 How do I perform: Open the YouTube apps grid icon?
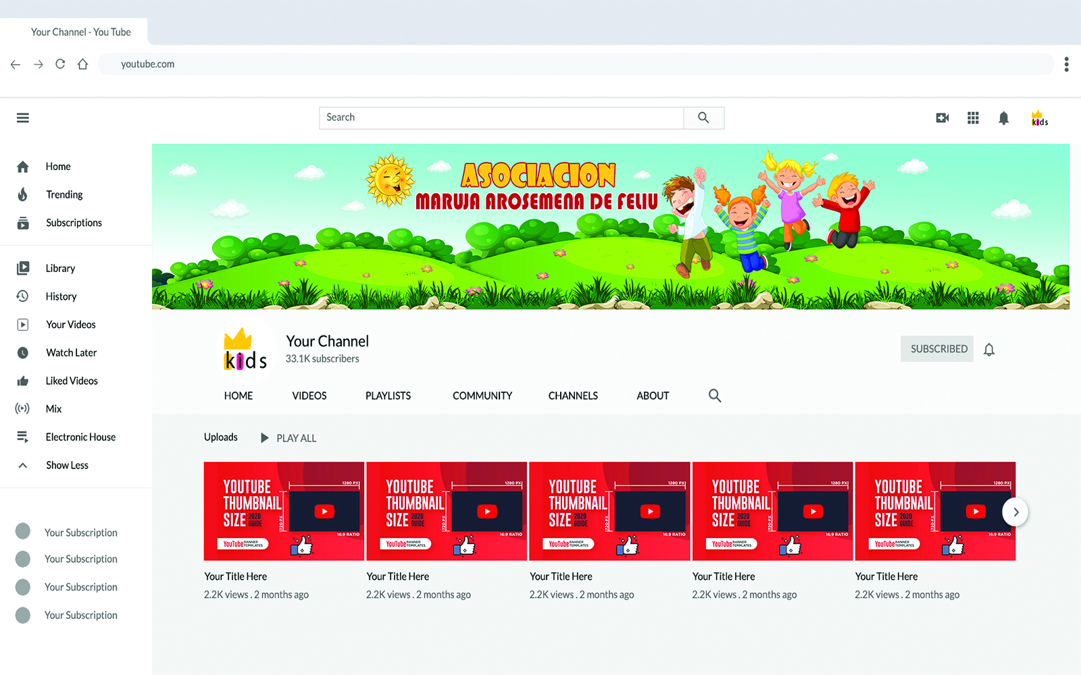(x=973, y=118)
